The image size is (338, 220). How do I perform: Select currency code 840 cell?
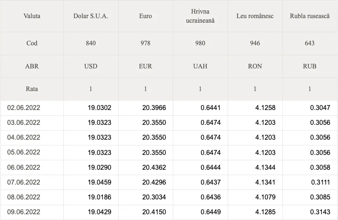point(91,43)
